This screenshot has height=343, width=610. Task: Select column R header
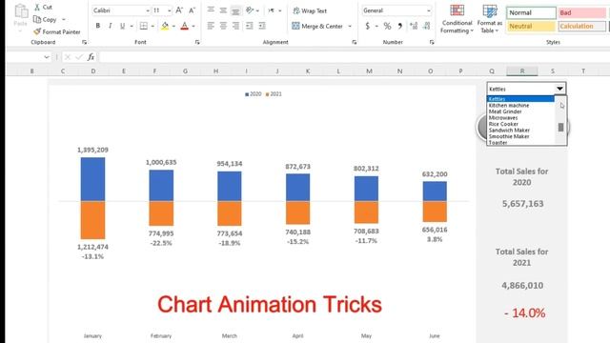point(522,71)
